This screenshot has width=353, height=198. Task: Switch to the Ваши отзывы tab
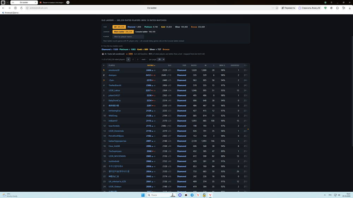[x=52, y=2]
